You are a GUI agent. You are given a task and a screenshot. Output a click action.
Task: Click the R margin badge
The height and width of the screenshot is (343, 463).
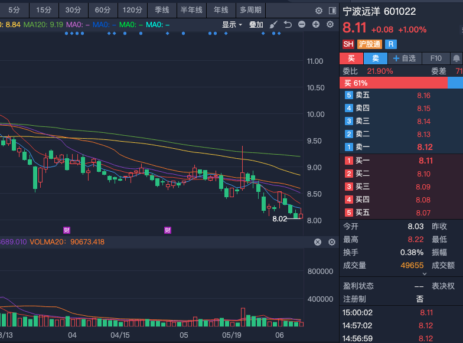click(x=391, y=44)
